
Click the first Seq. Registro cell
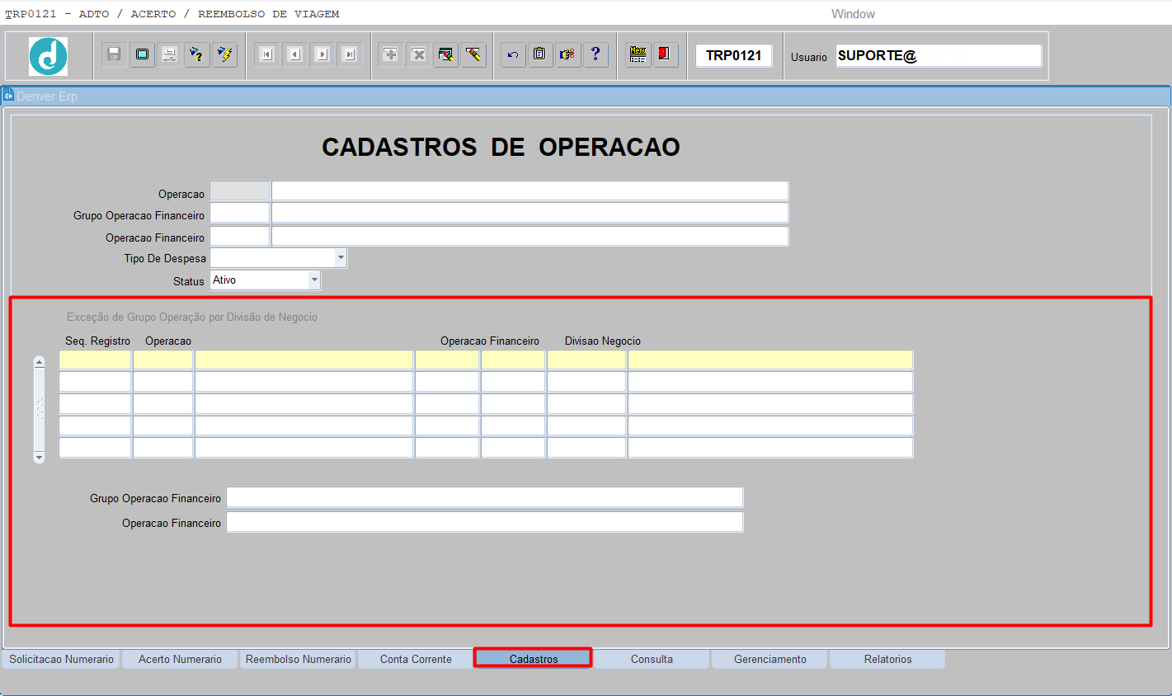95,360
